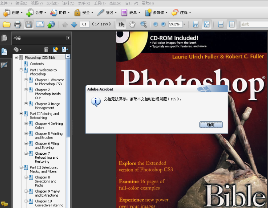Collapse the bookmarks panel with arrow button

click(x=68, y=38)
